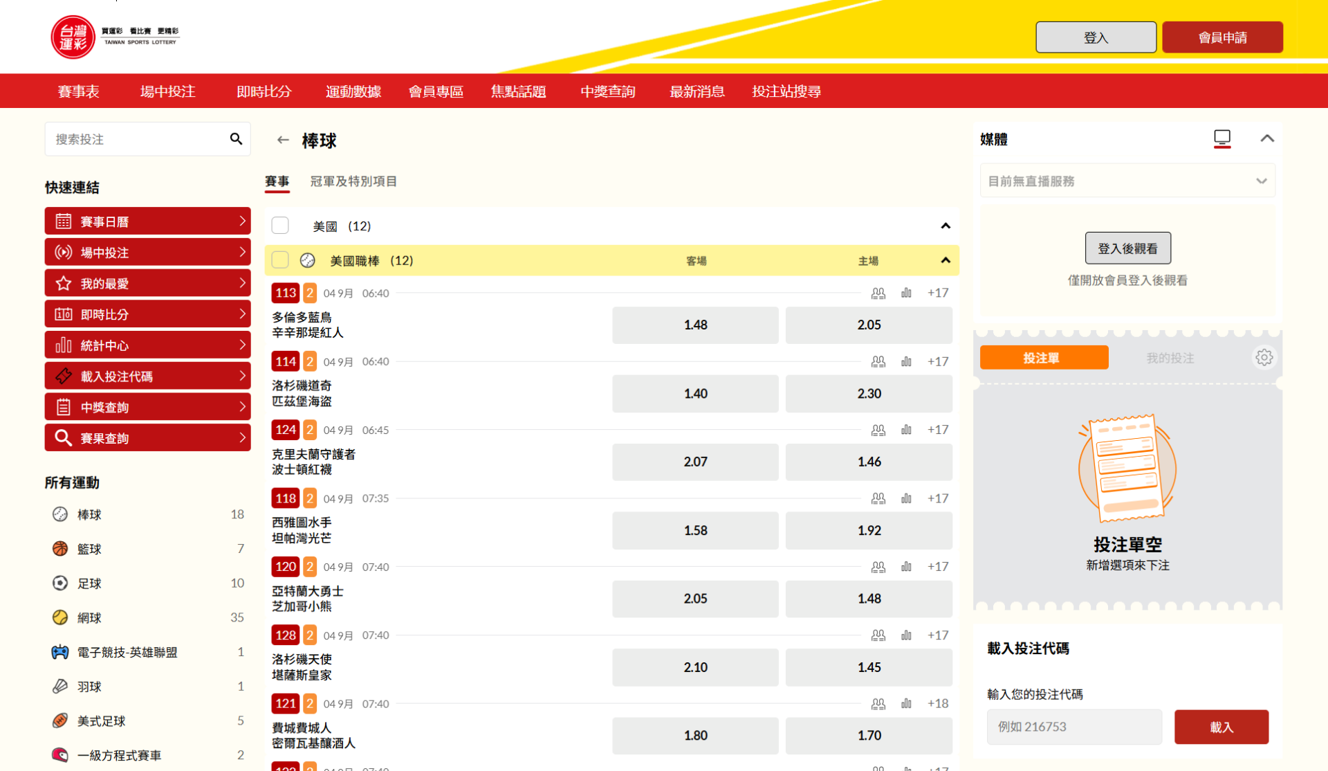Click the 會員申請 register button
Image resolution: width=1328 pixels, height=771 pixels.
(1222, 37)
